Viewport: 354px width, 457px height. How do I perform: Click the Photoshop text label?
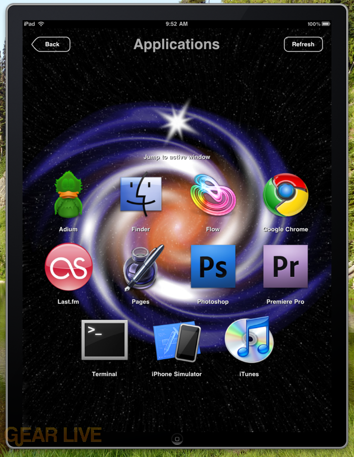[213, 302]
